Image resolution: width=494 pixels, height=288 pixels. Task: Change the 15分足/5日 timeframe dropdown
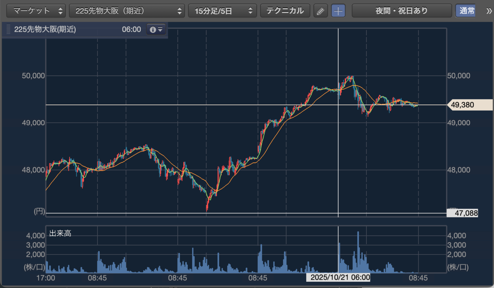(222, 11)
